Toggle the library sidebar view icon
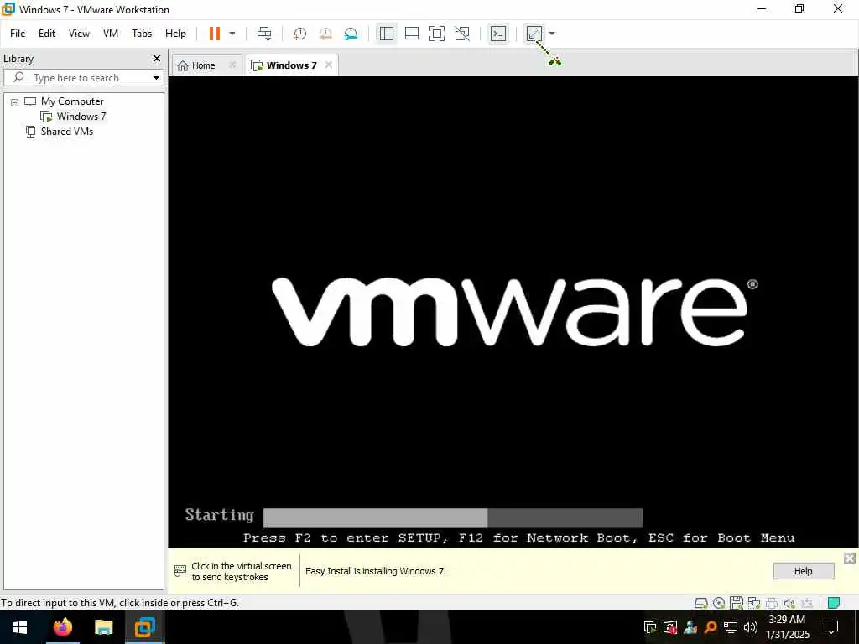 [386, 34]
